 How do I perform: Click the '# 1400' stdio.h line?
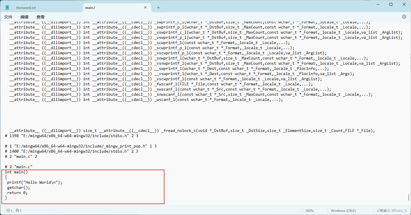[72, 151]
